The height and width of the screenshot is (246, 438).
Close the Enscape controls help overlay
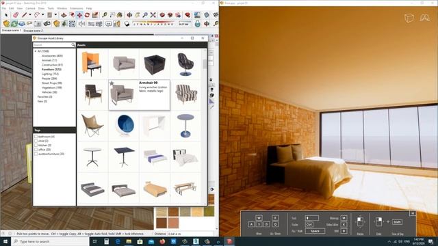point(413,213)
